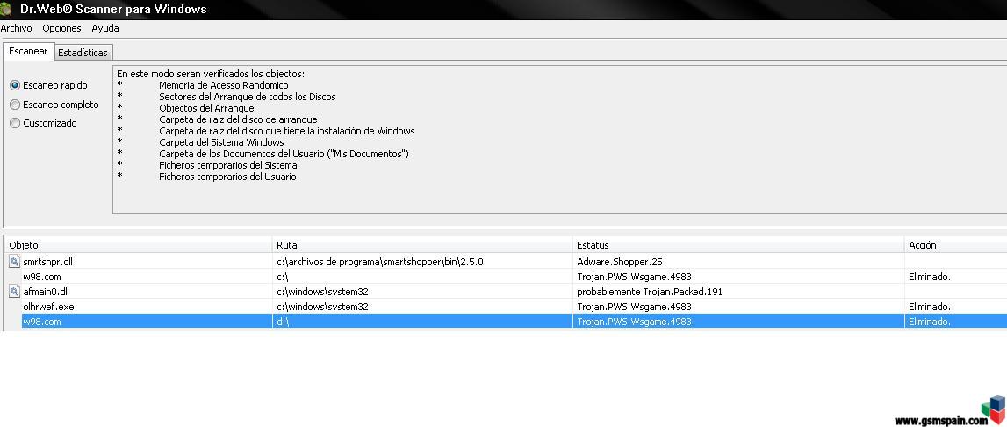Click Eliminado action in highlighted d:\ row
1007x427 pixels.
coord(929,322)
